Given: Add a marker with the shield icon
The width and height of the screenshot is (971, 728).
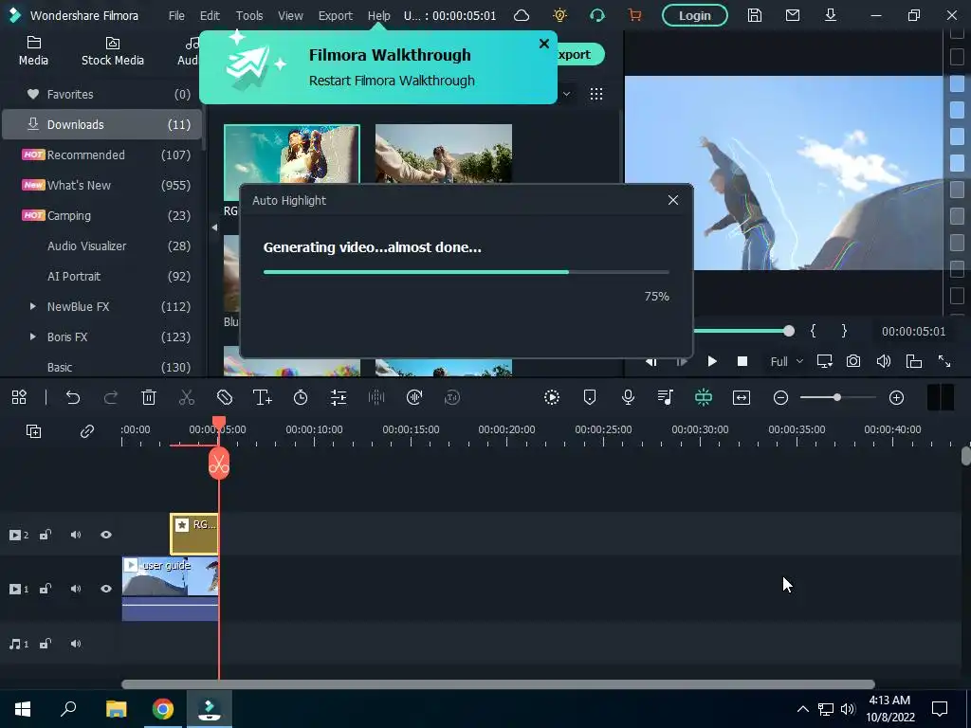Looking at the screenshot, I should coord(590,397).
